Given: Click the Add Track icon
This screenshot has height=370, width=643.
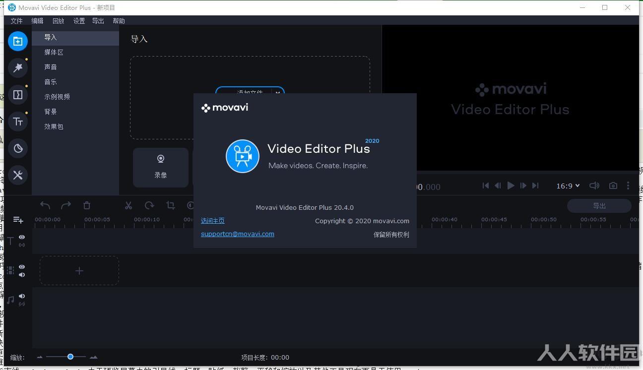Looking at the screenshot, I should pos(18,220).
